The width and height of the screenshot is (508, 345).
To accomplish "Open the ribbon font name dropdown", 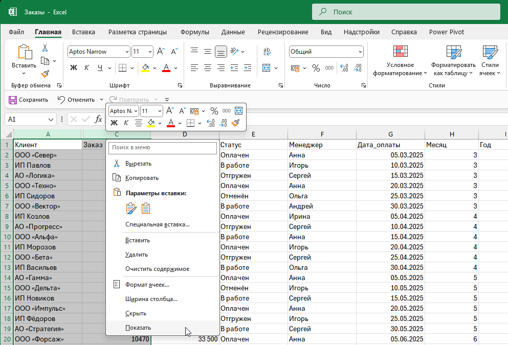I will coord(127,52).
